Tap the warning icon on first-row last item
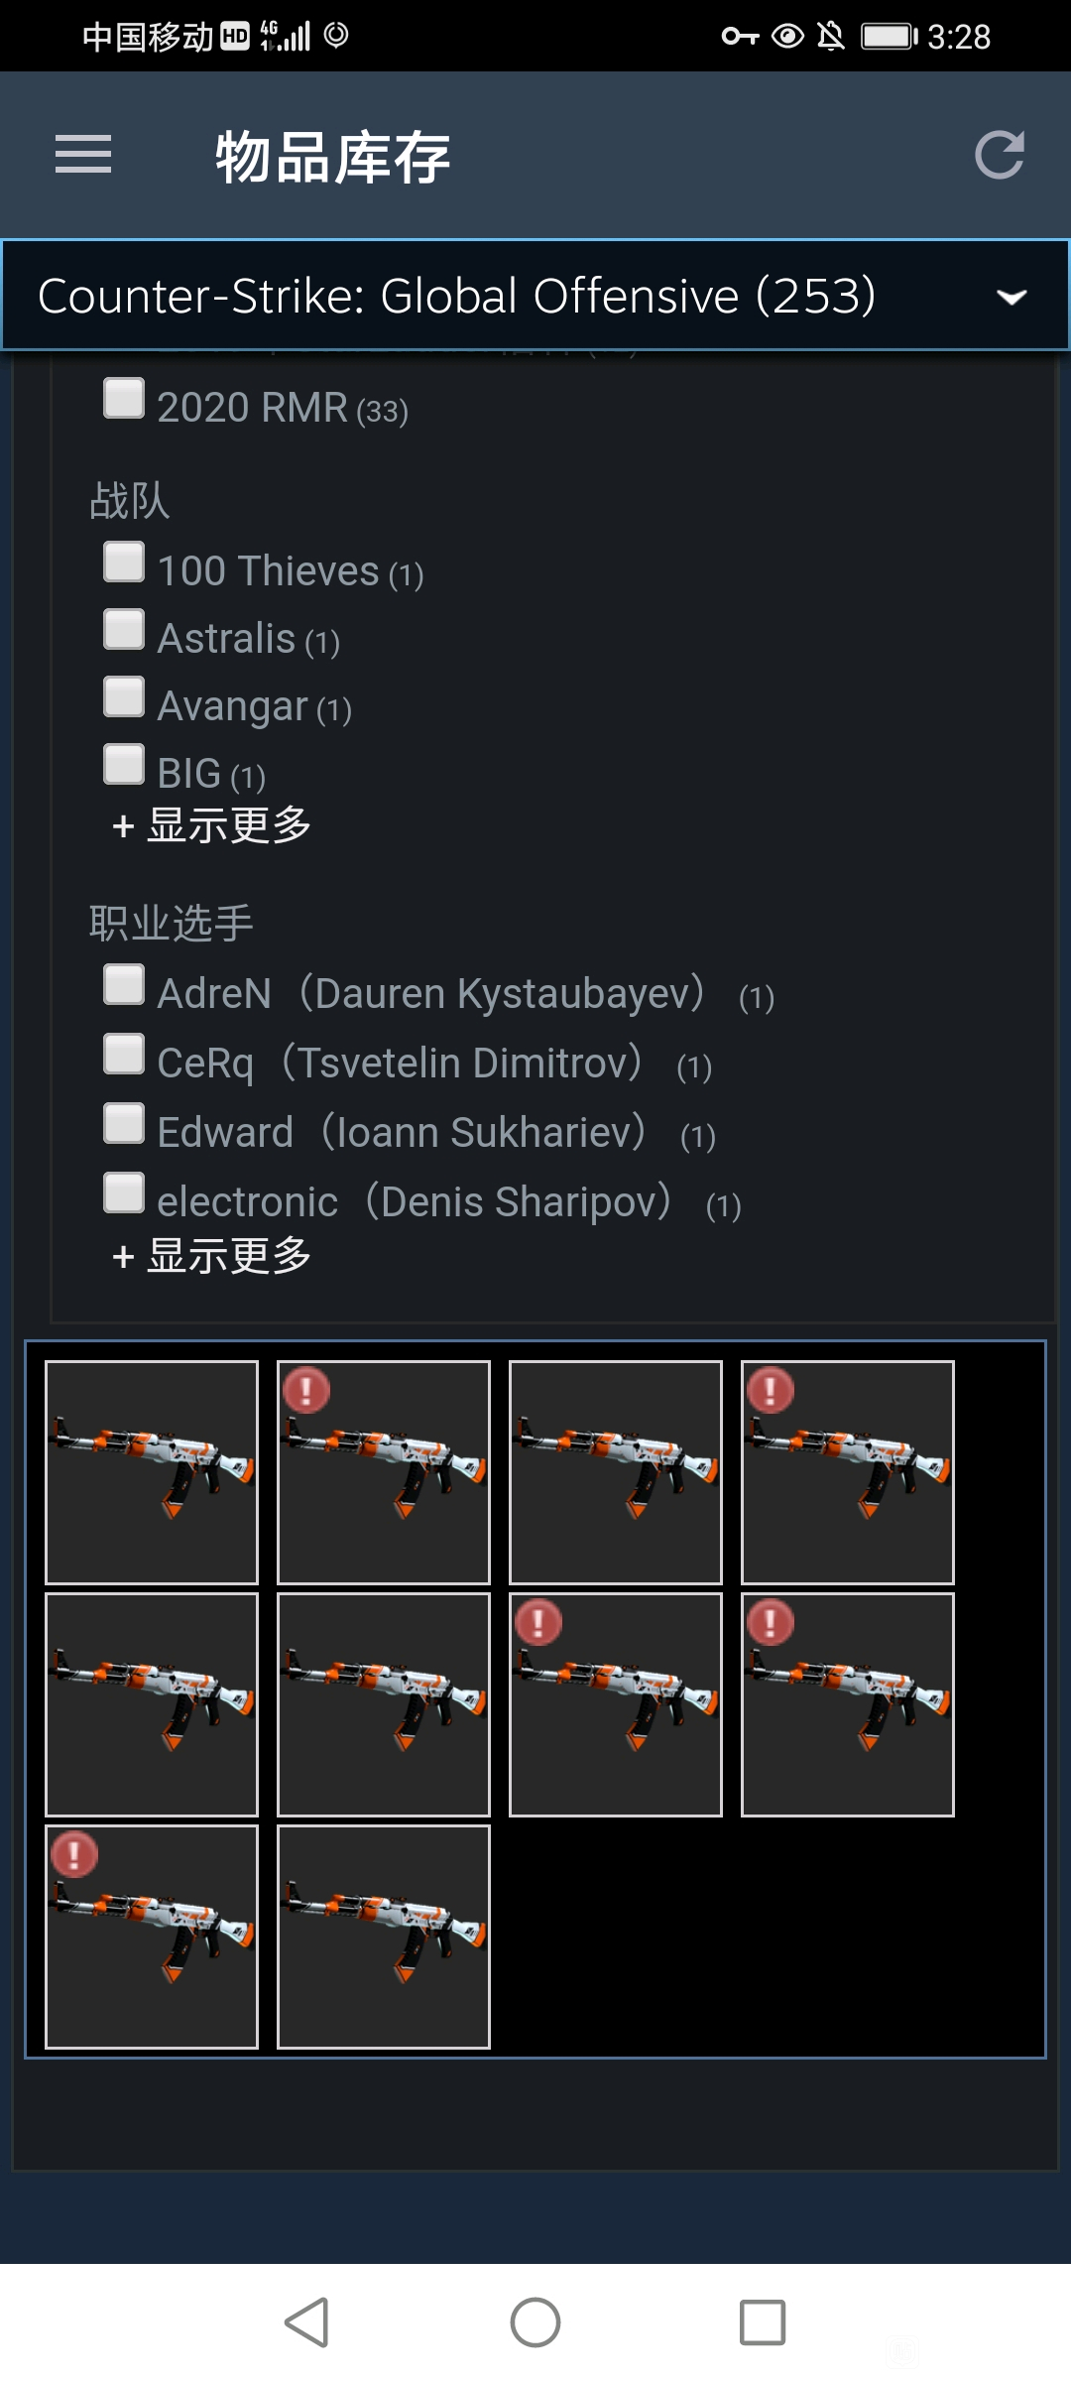Image resolution: width=1071 pixels, height=2381 pixels. point(771,1390)
